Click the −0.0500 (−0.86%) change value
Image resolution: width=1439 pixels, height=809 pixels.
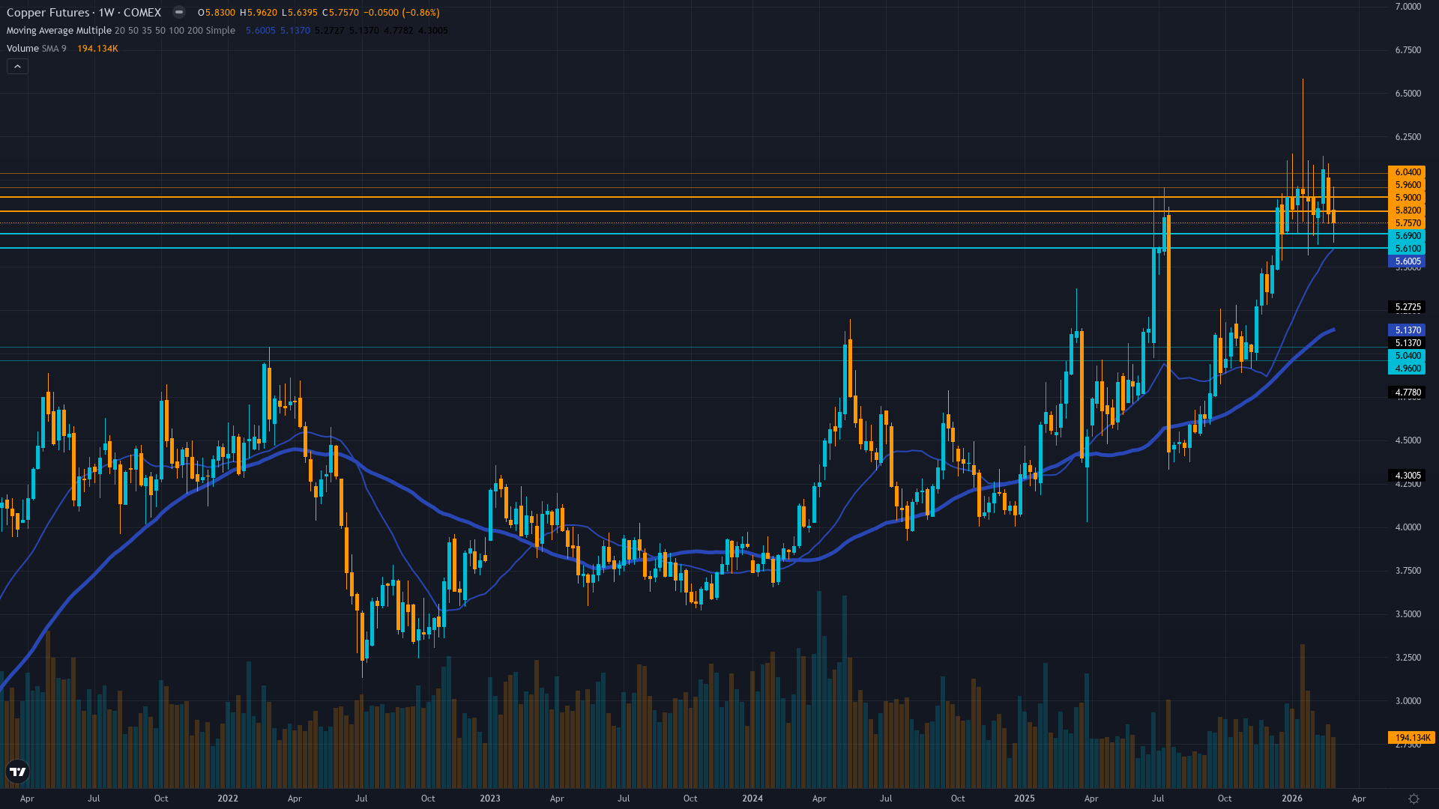(402, 13)
